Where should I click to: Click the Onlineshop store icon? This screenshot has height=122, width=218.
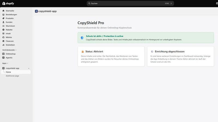click(x=4, y=54)
